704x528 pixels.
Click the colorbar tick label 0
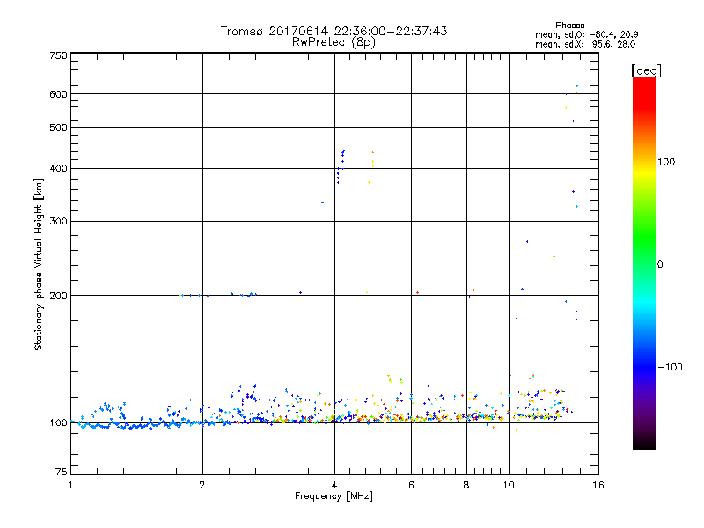(660, 264)
